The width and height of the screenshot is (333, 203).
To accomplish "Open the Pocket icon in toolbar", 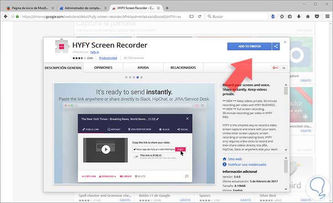I will (x=317, y=16).
